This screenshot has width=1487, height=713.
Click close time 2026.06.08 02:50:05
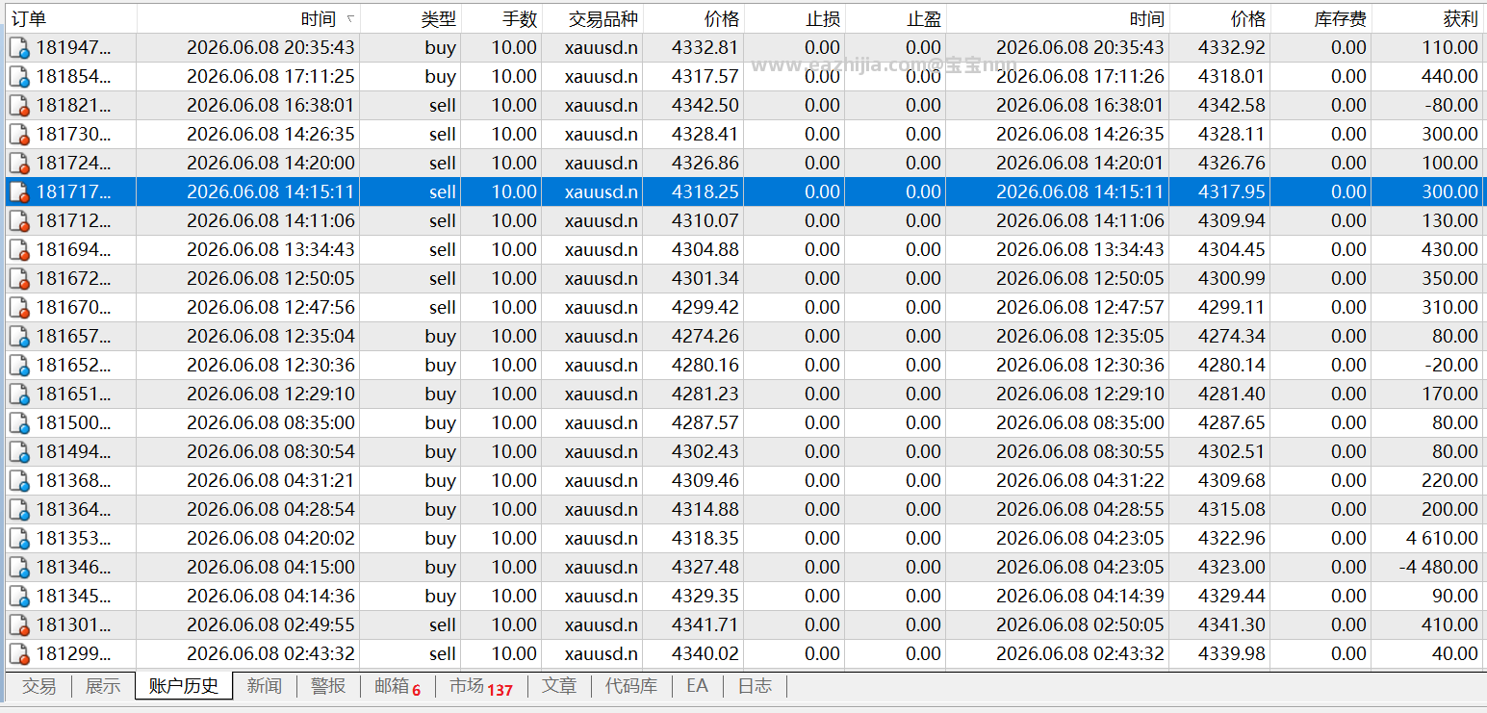pyautogui.click(x=1080, y=625)
